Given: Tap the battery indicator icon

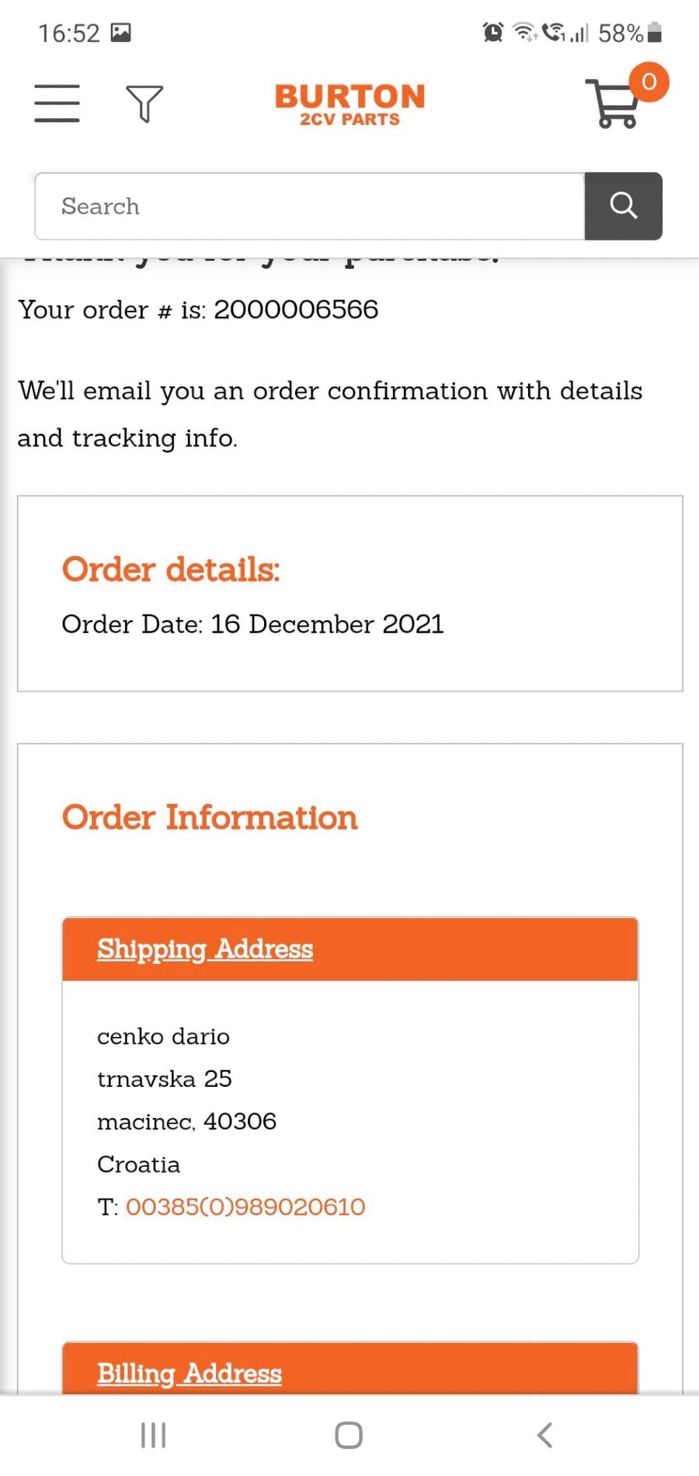Looking at the screenshot, I should (655, 33).
